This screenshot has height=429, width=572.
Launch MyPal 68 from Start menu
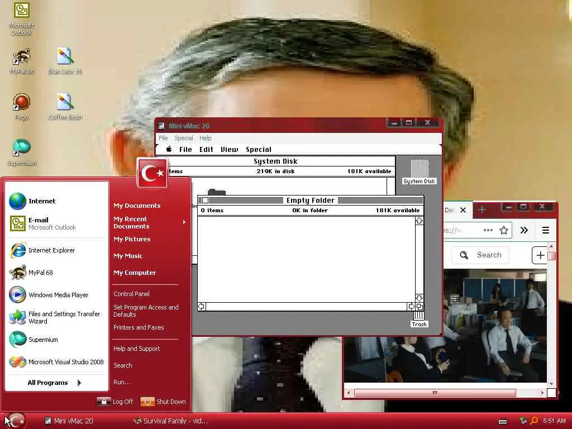[x=57, y=273]
